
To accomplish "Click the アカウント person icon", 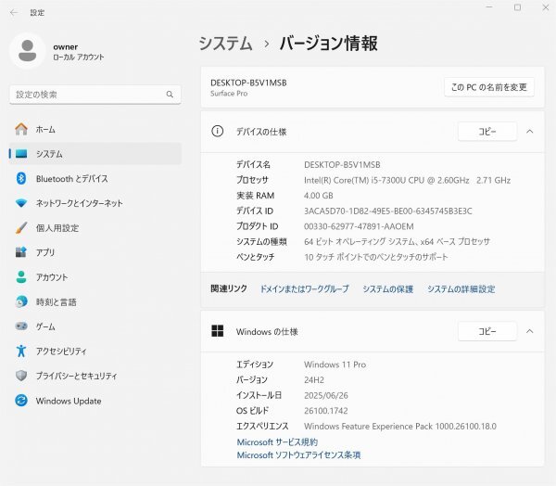I will coord(21,277).
